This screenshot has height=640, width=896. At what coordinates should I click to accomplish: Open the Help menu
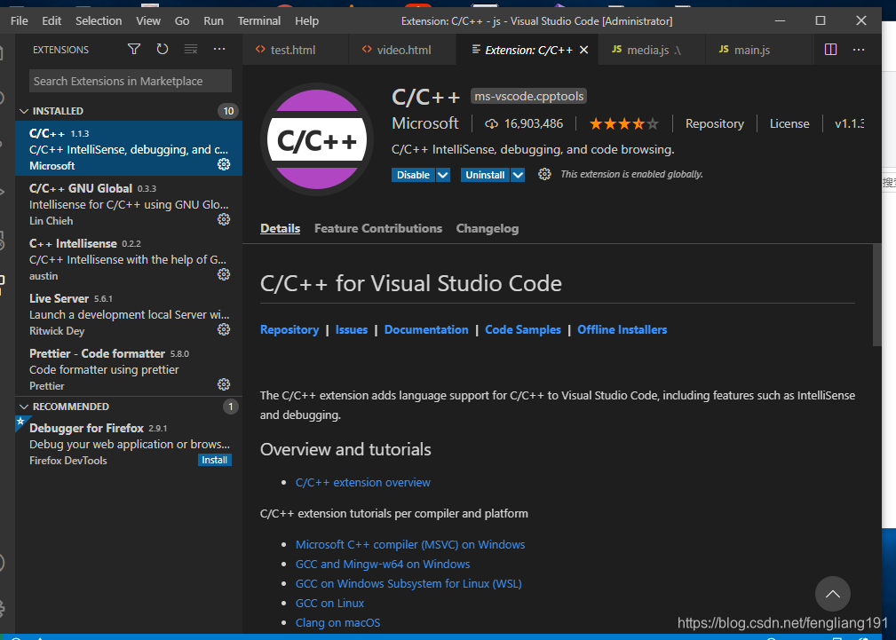pyautogui.click(x=306, y=20)
